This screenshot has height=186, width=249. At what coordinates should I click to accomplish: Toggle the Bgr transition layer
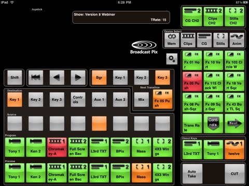tap(99, 78)
